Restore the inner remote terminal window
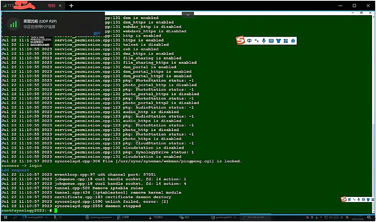The height and width of the screenshot is (222, 376). (x=361, y=13)
